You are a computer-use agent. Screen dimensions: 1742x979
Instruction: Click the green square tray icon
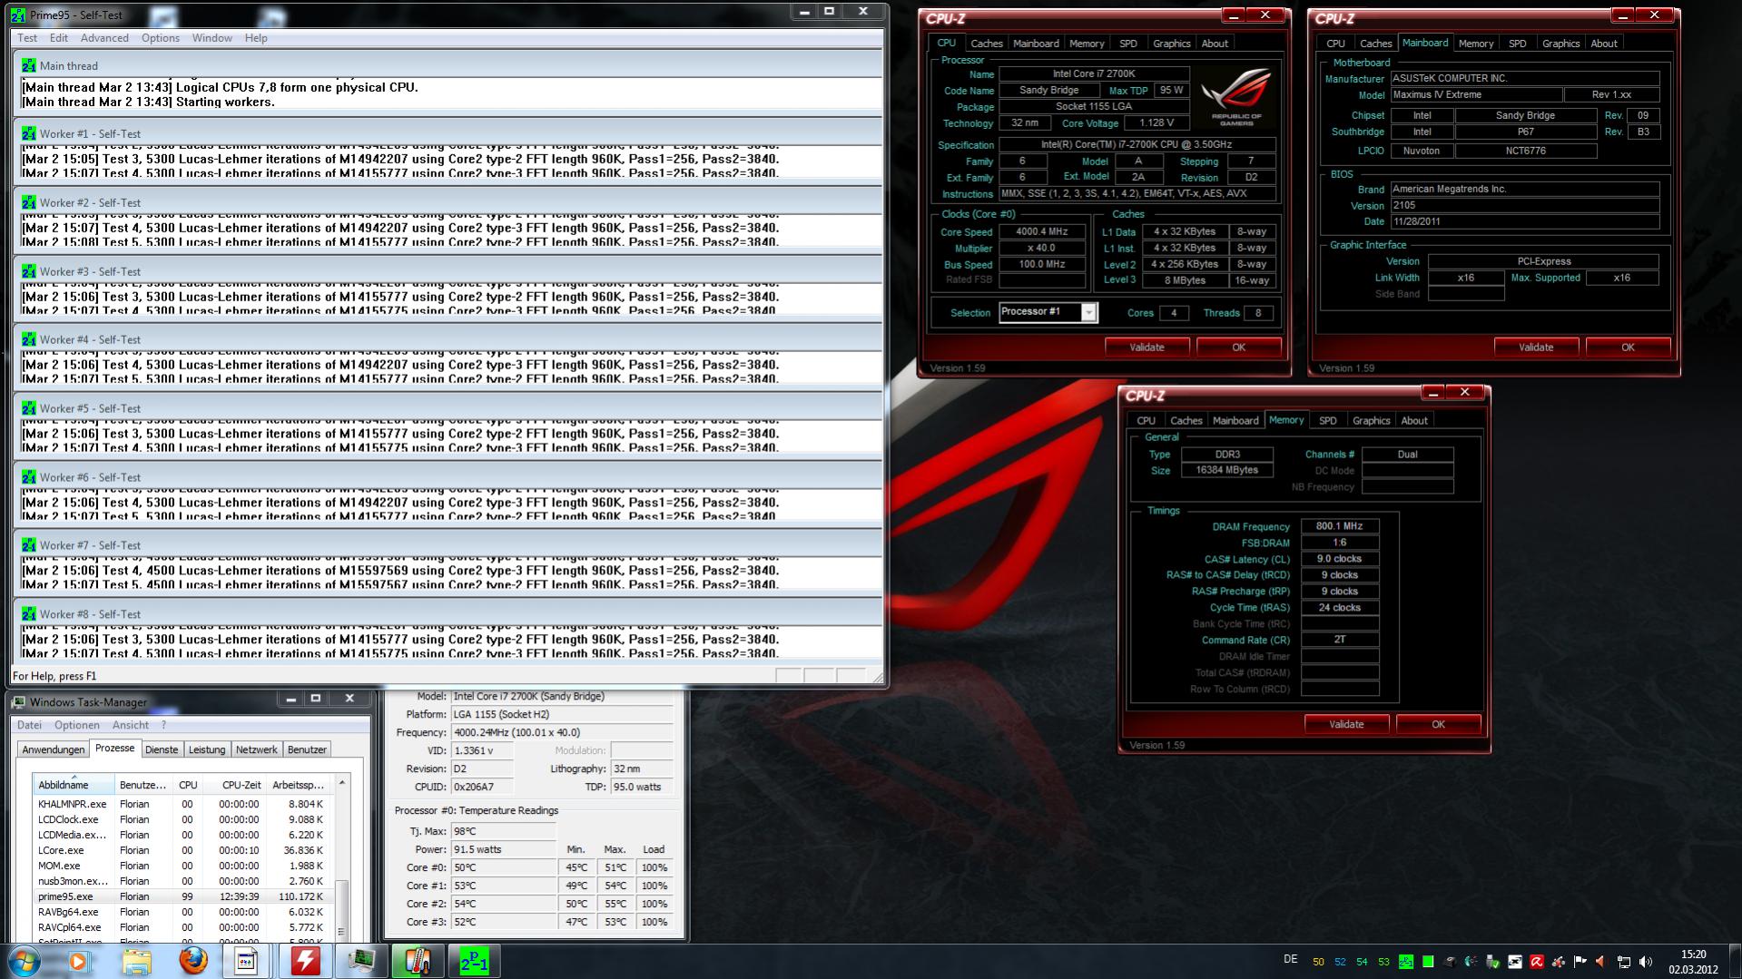pyautogui.click(x=1428, y=962)
